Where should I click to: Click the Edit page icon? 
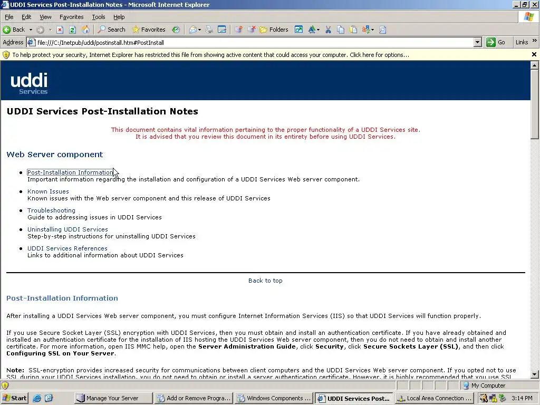[222, 30]
